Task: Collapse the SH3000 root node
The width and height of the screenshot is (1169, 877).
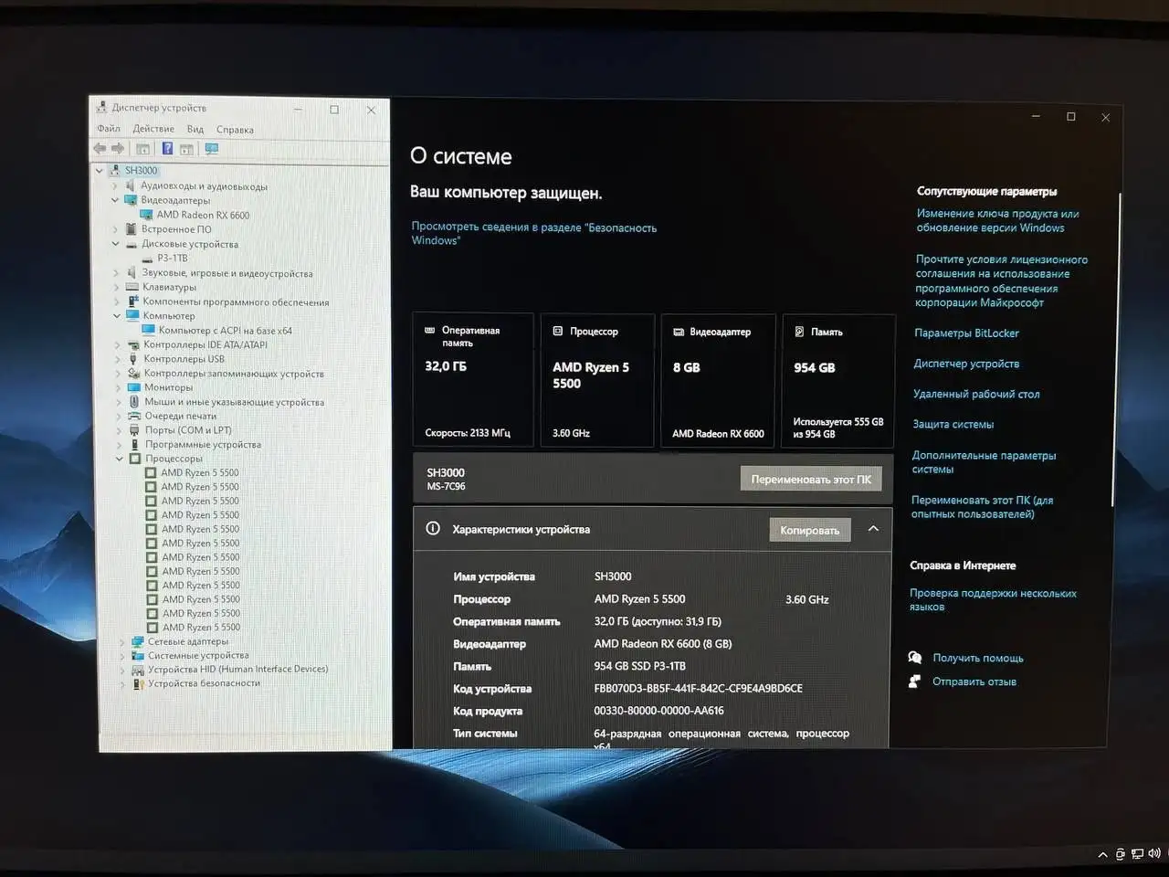Action: [100, 171]
